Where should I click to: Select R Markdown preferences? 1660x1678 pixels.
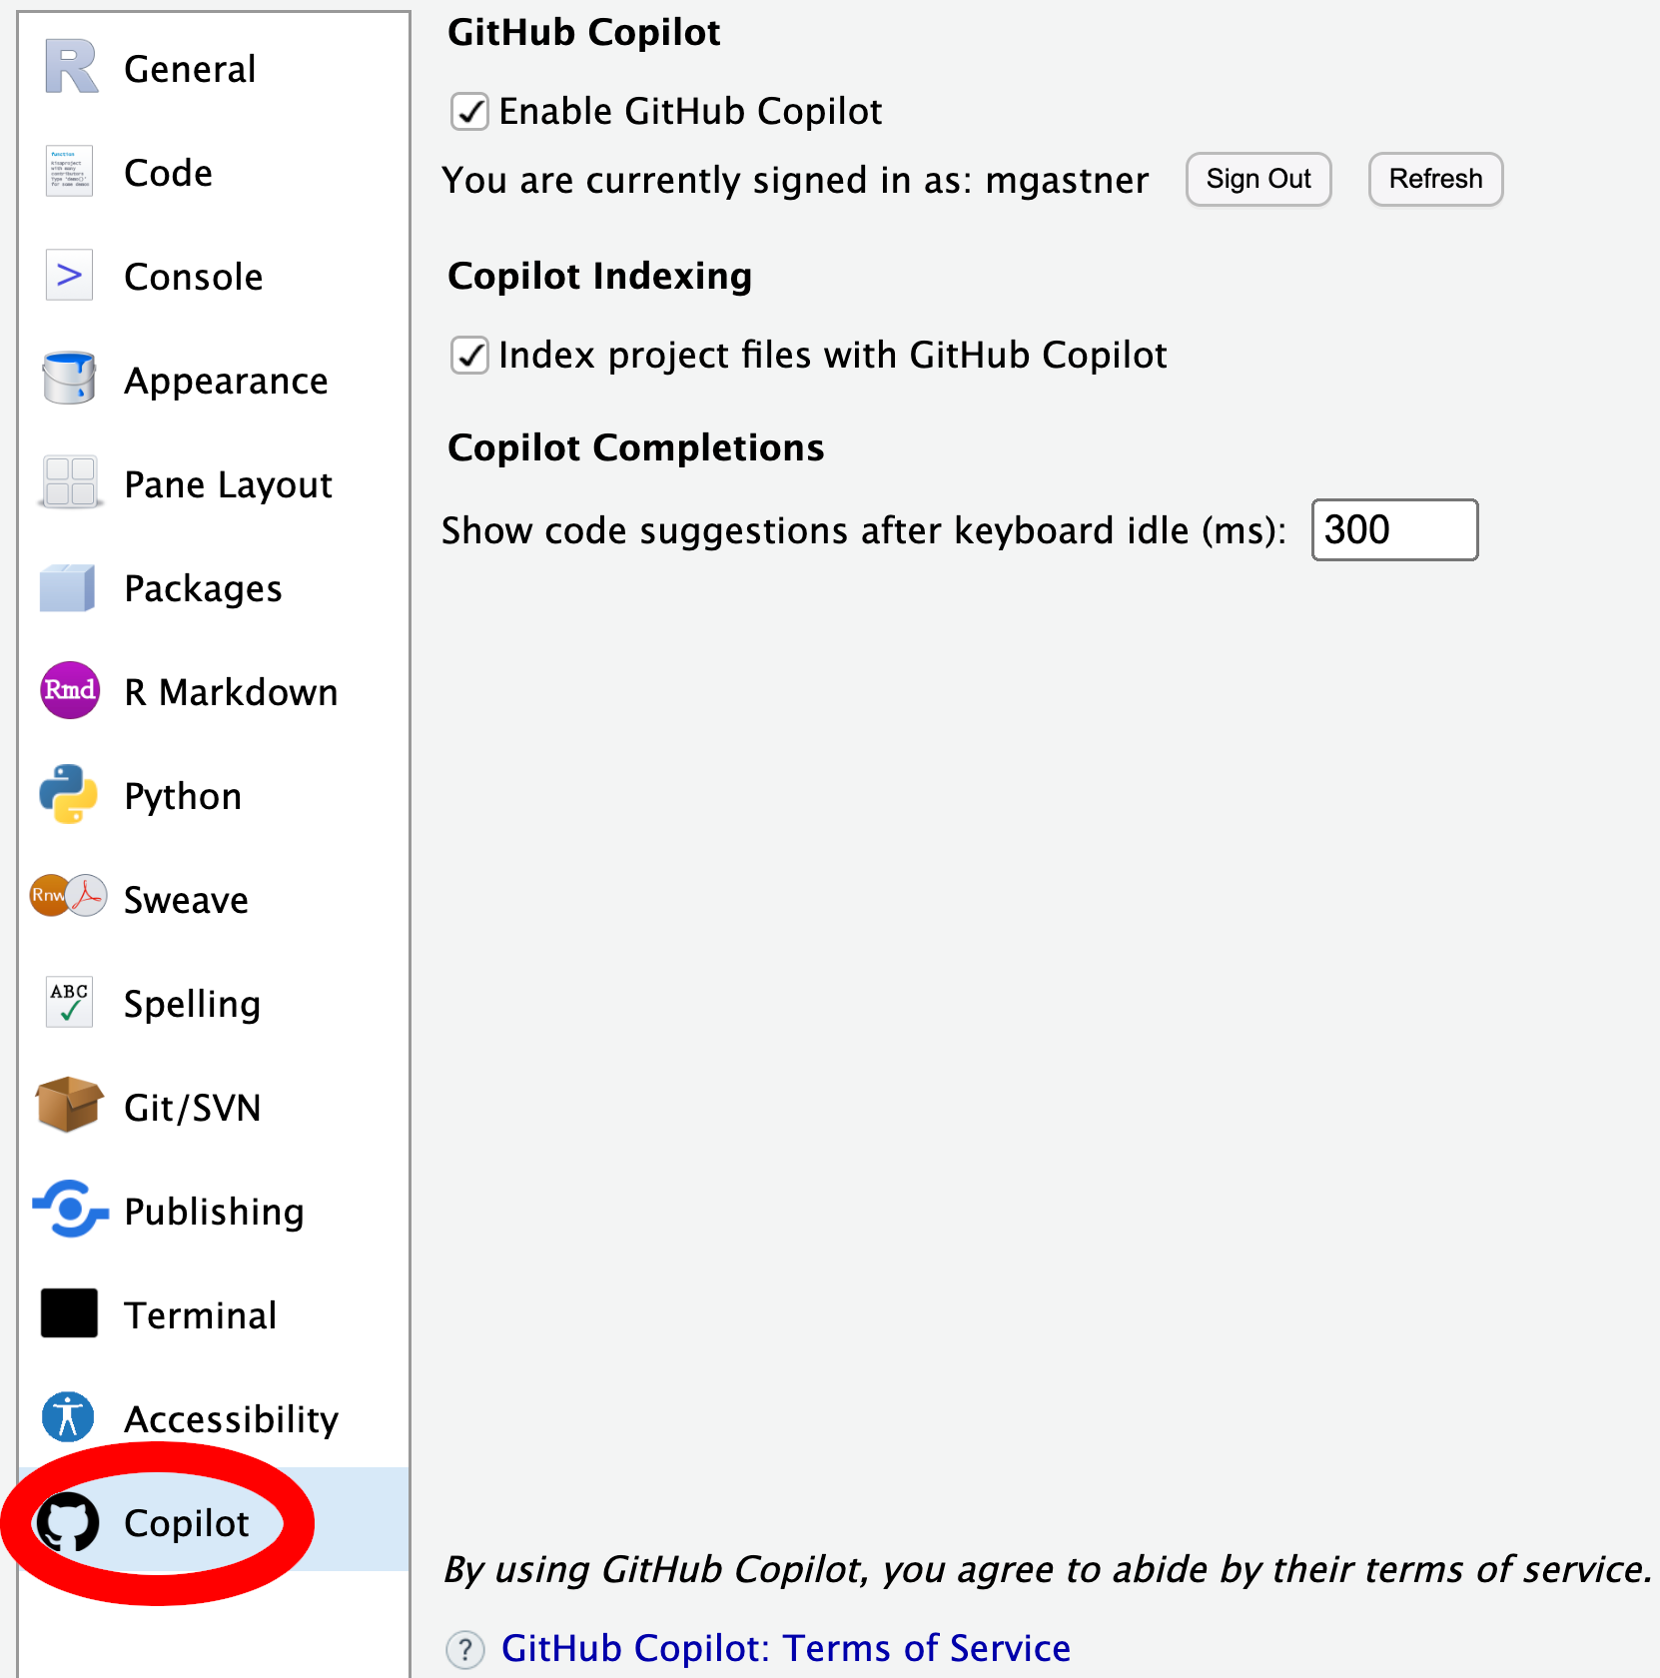214,691
